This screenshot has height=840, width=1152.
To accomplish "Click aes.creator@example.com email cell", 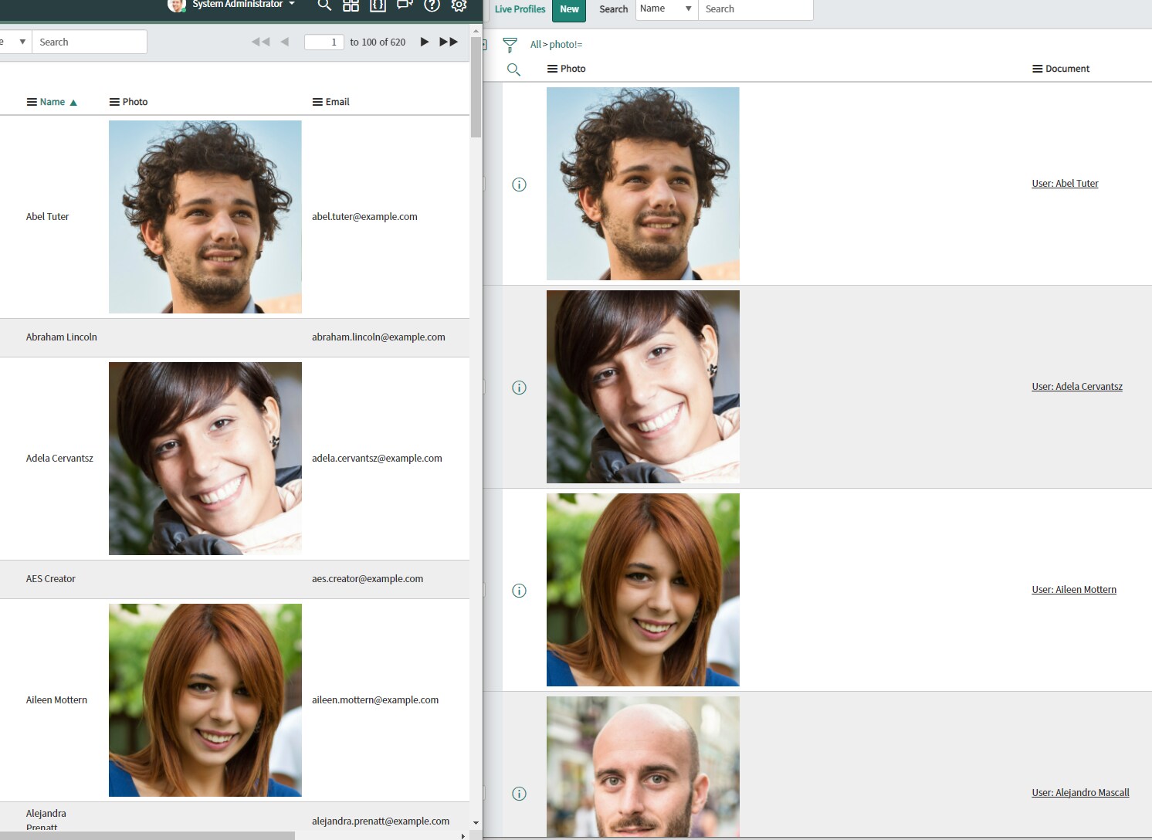I will tap(368, 579).
